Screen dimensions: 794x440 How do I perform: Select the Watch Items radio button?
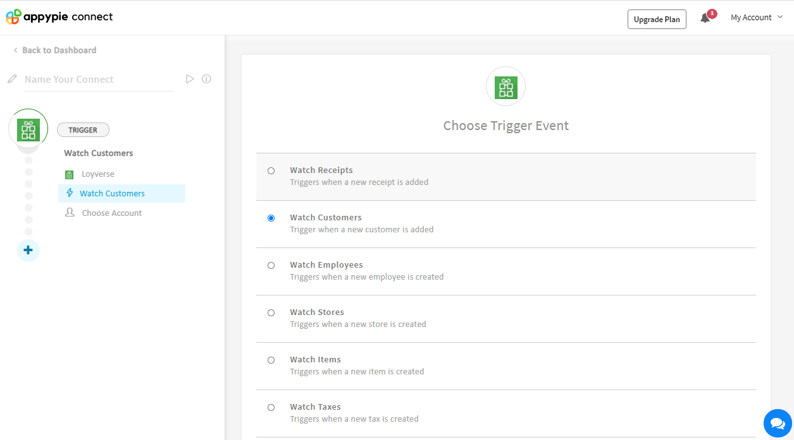pyautogui.click(x=271, y=360)
